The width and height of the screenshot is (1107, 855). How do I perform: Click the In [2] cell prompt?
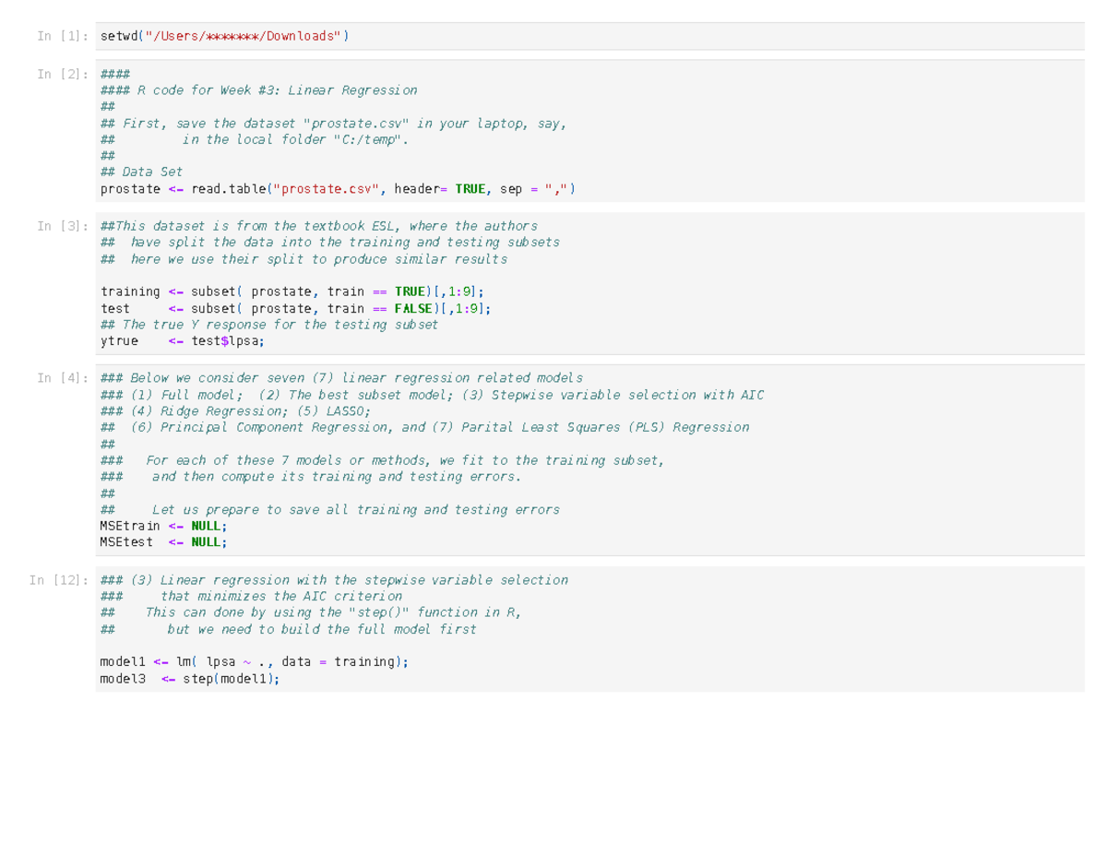62,74
